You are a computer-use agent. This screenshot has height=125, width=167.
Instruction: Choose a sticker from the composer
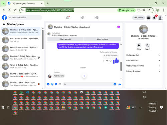coord(56,84)
